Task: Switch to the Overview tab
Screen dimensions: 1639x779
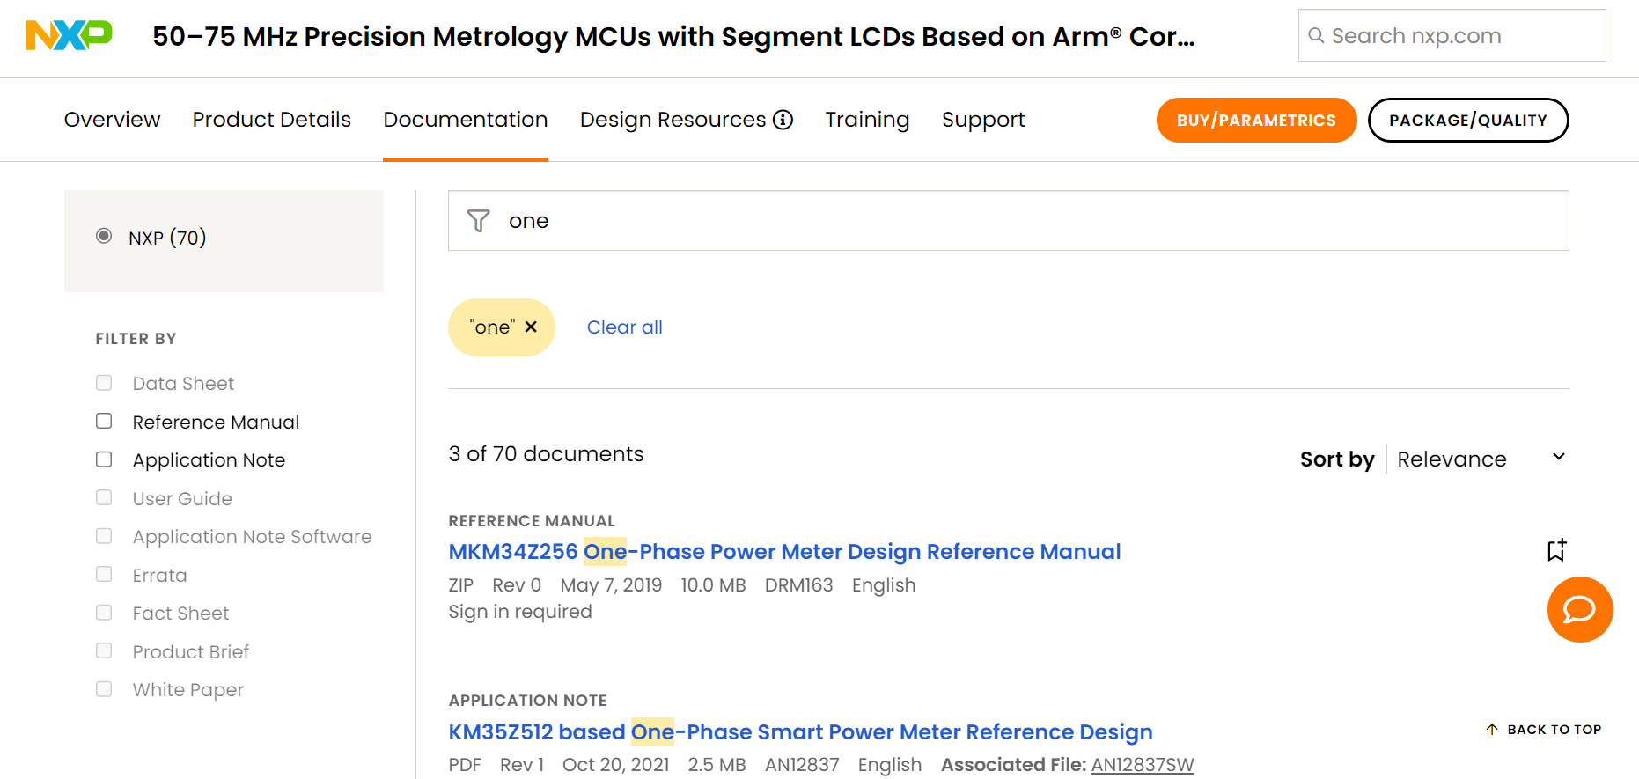Action: [112, 120]
